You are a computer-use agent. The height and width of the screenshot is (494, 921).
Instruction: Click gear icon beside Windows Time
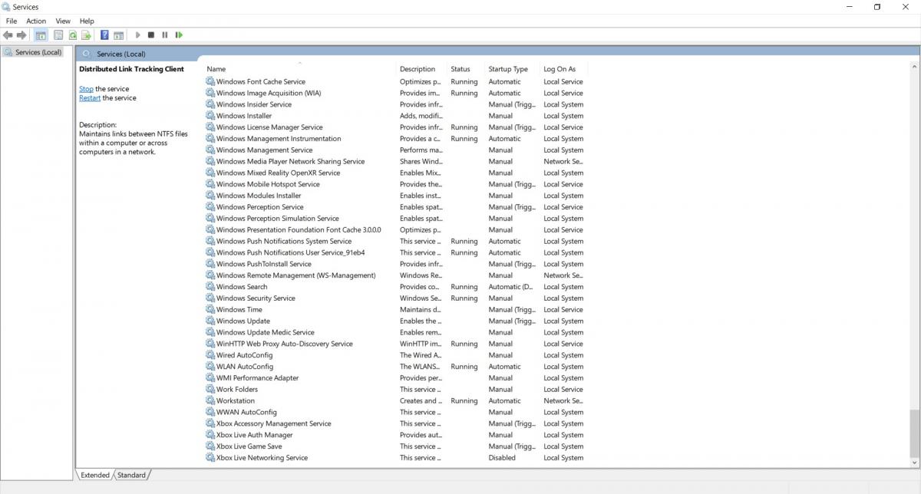210,309
